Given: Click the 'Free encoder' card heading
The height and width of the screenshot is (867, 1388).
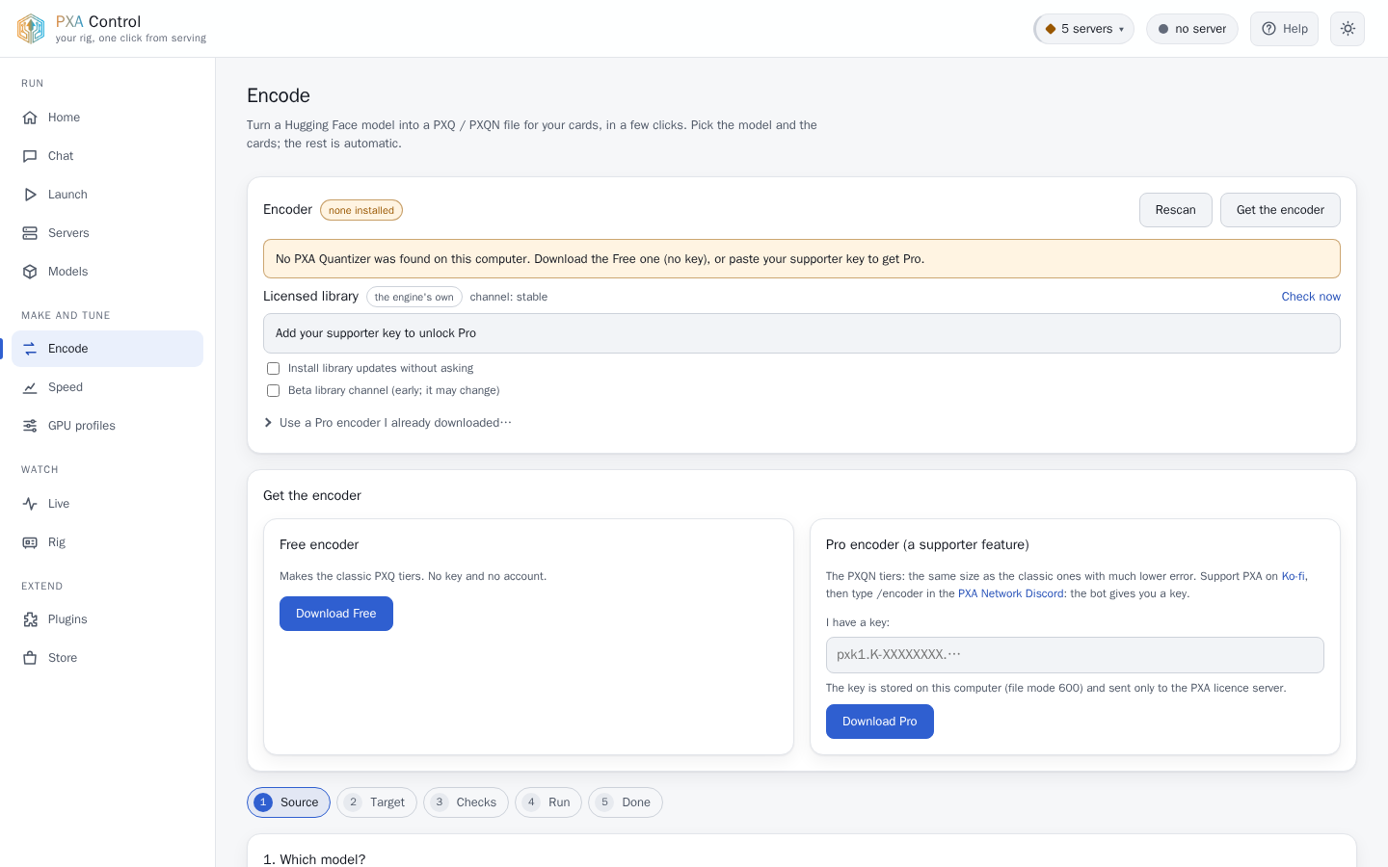Looking at the screenshot, I should [319, 545].
